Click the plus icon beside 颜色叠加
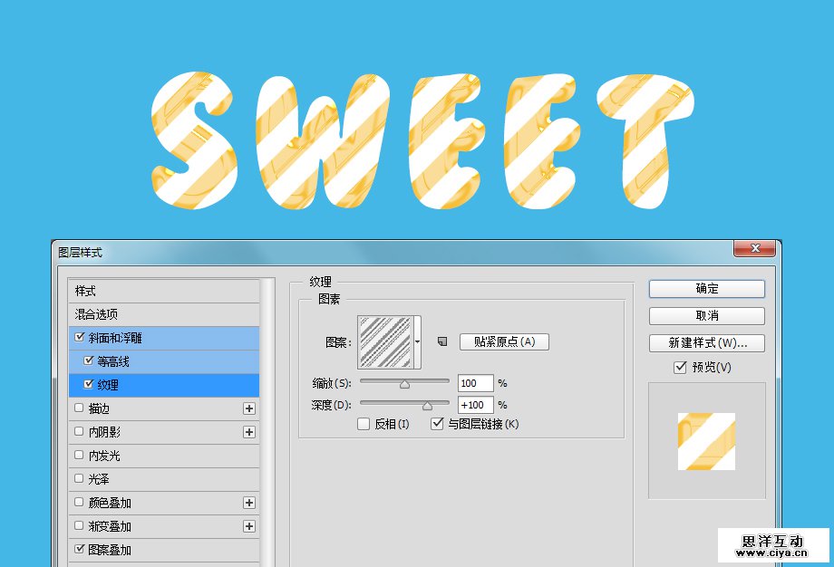 (249, 503)
